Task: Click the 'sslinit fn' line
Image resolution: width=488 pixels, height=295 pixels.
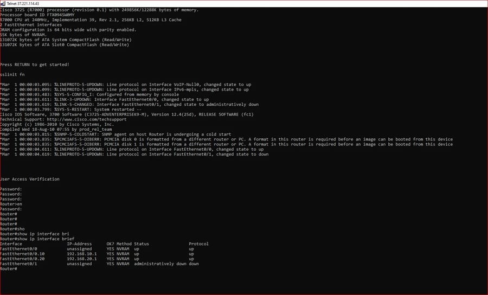Action: (12, 75)
